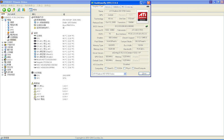Click the Close button in GPU-Z
This screenshot has width=224, height=140.
point(144,73)
